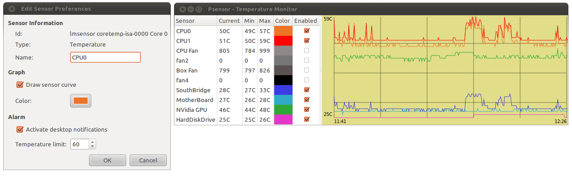Screen dimensions: 572x179
Task: Click the fan4 black color cell
Action: pyautogui.click(x=284, y=80)
